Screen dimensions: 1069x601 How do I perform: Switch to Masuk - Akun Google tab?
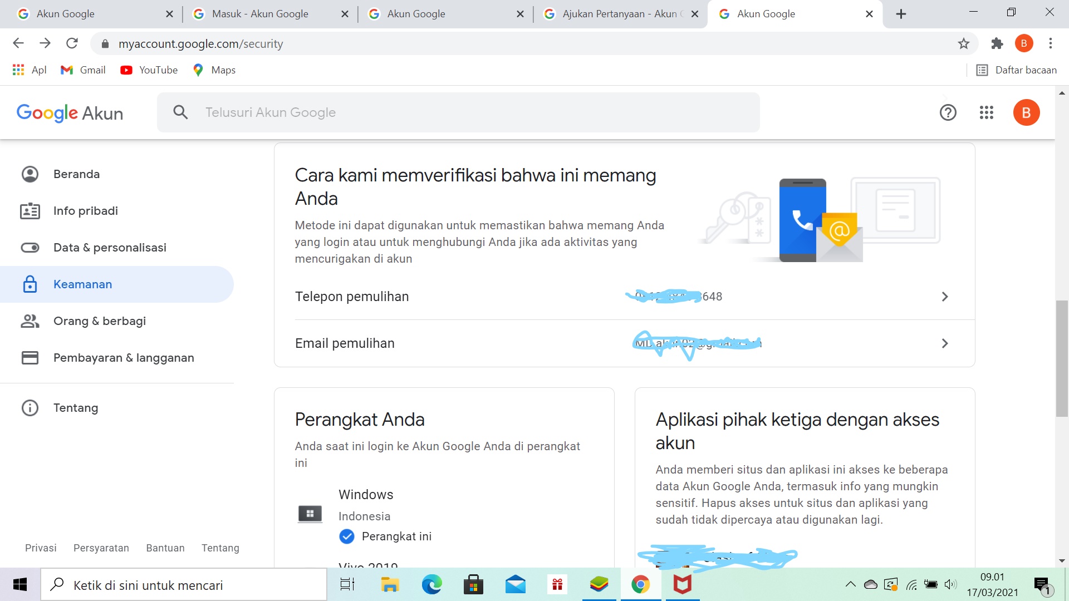(x=260, y=14)
